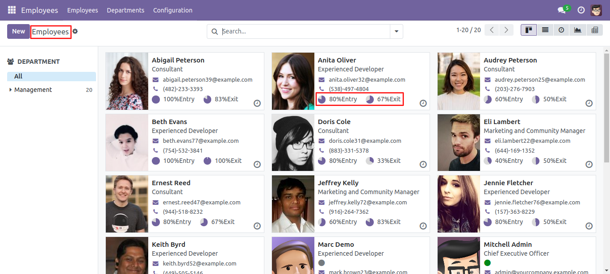Image resolution: width=610 pixels, height=274 pixels.
Task: Open activity clock on Audrey Peterson card
Action: tap(589, 103)
